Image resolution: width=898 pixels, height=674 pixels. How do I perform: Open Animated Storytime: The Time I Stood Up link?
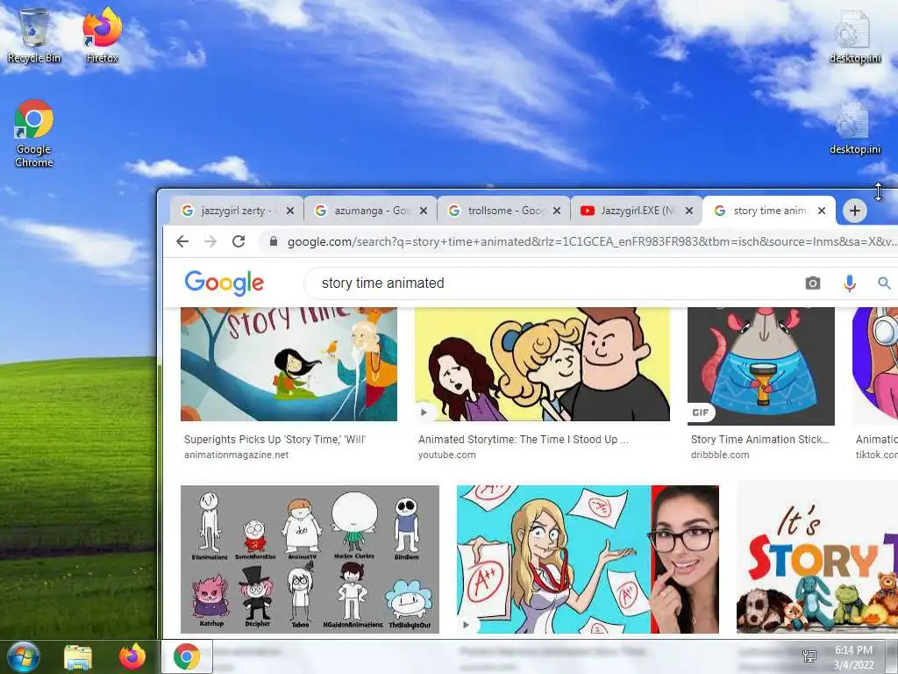point(523,439)
